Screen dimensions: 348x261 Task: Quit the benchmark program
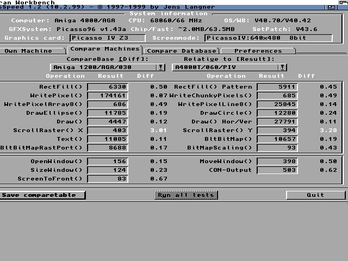(x=315, y=195)
